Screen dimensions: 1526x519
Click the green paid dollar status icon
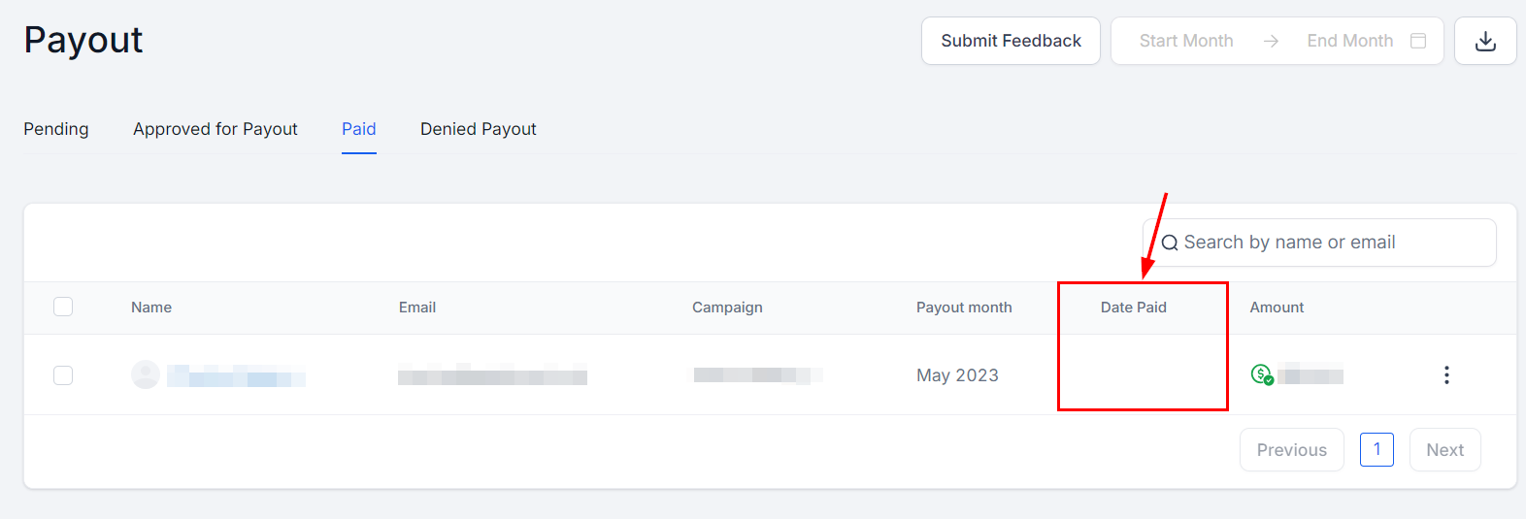(1261, 374)
